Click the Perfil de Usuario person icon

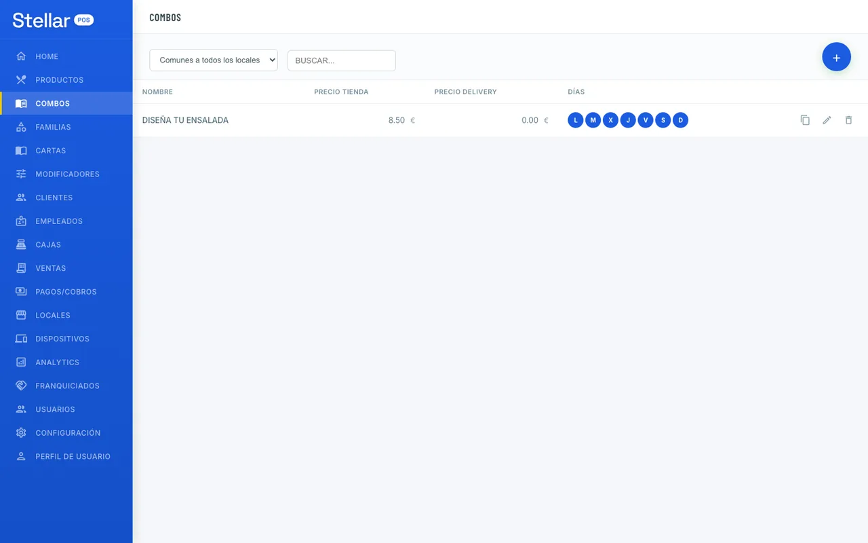pos(21,456)
